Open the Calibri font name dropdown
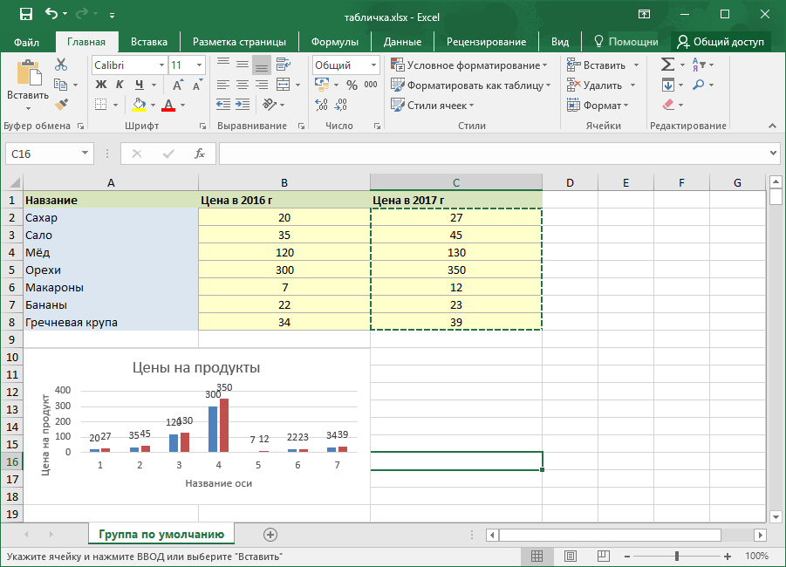The image size is (786, 567). [x=161, y=65]
